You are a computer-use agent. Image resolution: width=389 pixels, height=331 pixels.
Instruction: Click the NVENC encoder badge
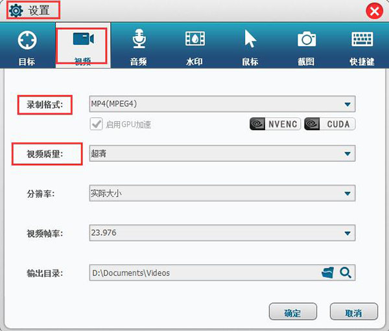click(275, 124)
